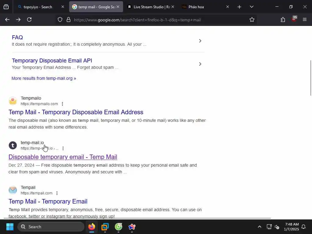This screenshot has width=312, height=234.
Task: Open the Firefox hamburger menu
Action: [305, 19]
